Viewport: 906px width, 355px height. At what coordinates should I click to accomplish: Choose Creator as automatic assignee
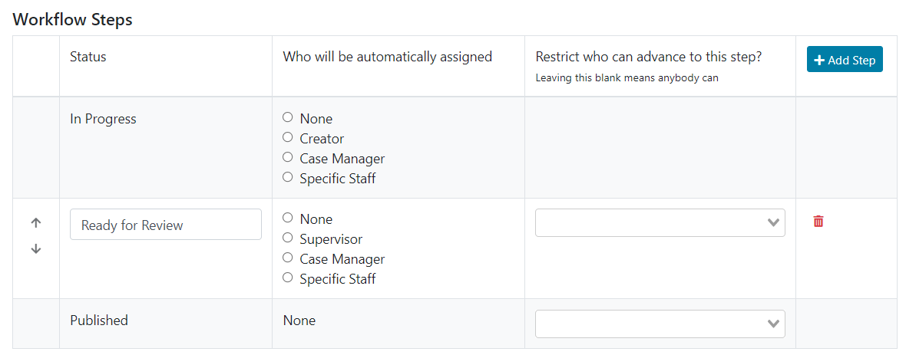point(288,138)
